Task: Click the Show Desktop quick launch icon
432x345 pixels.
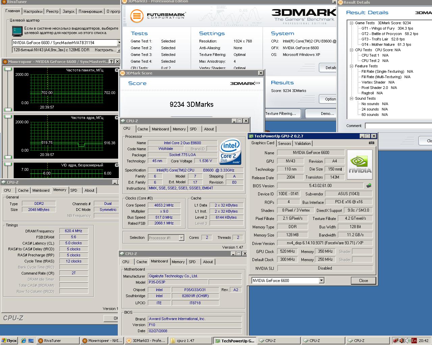Action: pyautogui.click(x=31, y=341)
